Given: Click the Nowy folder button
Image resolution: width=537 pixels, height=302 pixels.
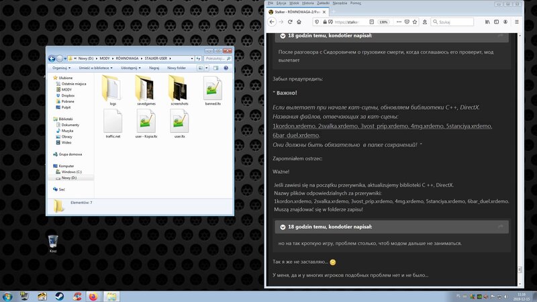Looking at the screenshot, I should pyautogui.click(x=176, y=68).
